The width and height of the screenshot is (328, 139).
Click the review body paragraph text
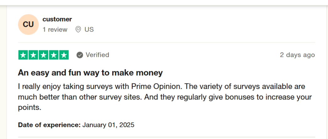165,97
